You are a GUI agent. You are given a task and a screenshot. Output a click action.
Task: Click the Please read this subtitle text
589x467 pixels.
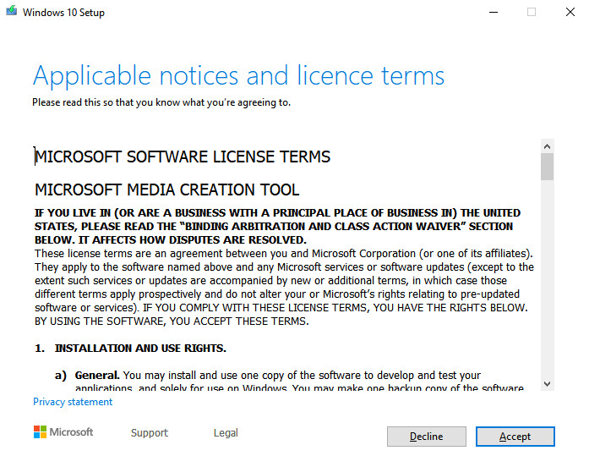tap(161, 102)
